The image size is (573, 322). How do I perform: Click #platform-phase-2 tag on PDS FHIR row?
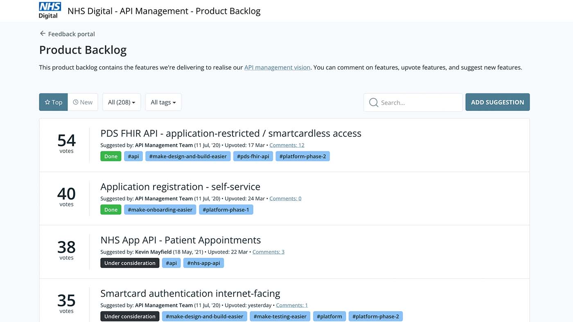click(x=302, y=156)
